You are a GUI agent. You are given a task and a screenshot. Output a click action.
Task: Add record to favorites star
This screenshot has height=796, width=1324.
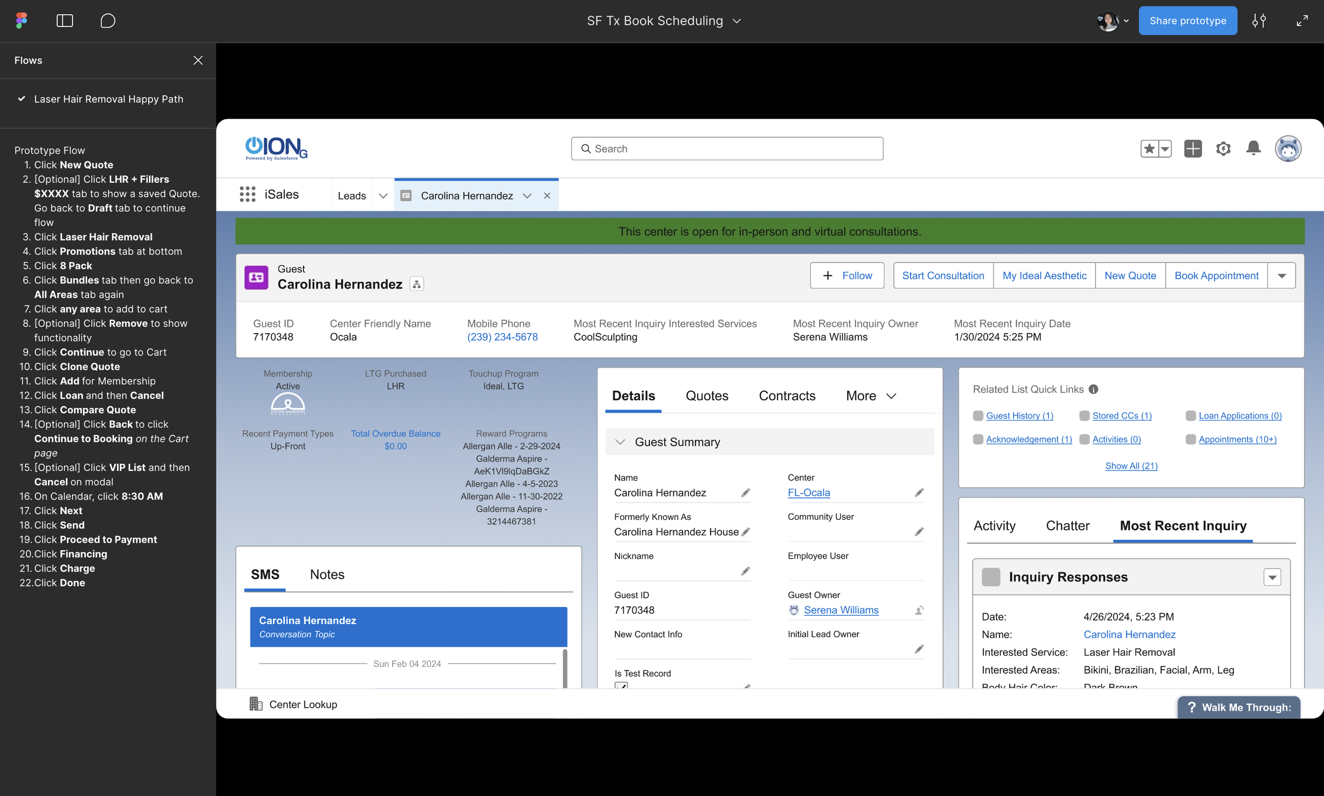tap(1149, 149)
